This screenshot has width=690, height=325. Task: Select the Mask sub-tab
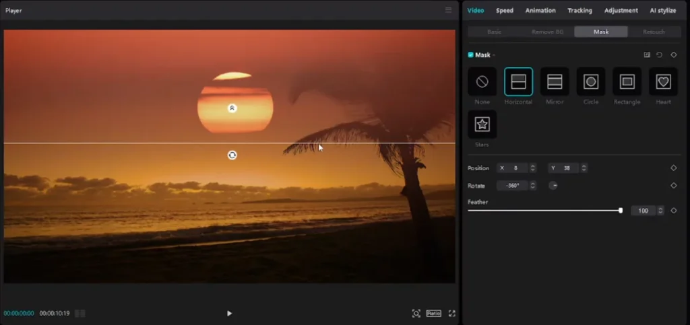tap(601, 32)
